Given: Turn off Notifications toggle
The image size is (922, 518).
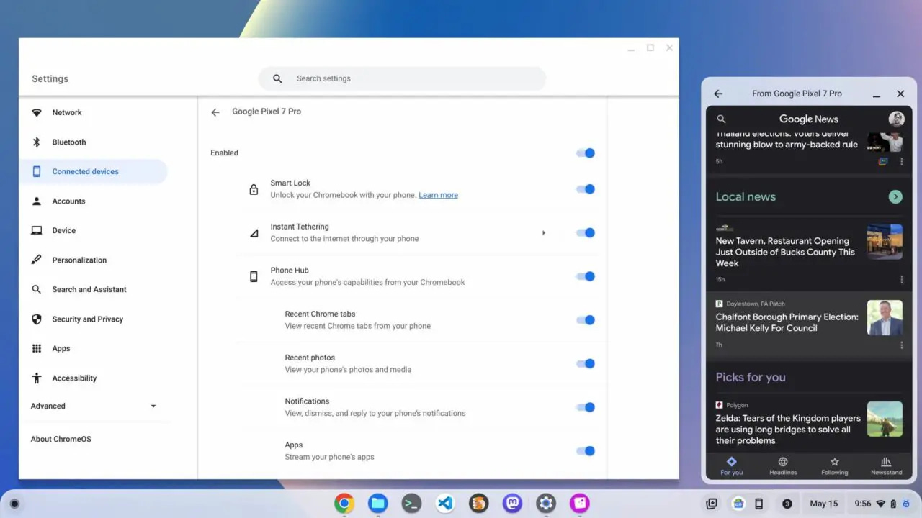Looking at the screenshot, I should tap(586, 407).
